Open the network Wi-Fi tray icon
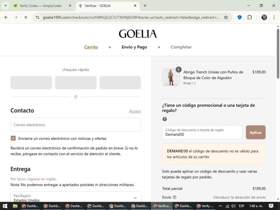 click(x=227, y=206)
